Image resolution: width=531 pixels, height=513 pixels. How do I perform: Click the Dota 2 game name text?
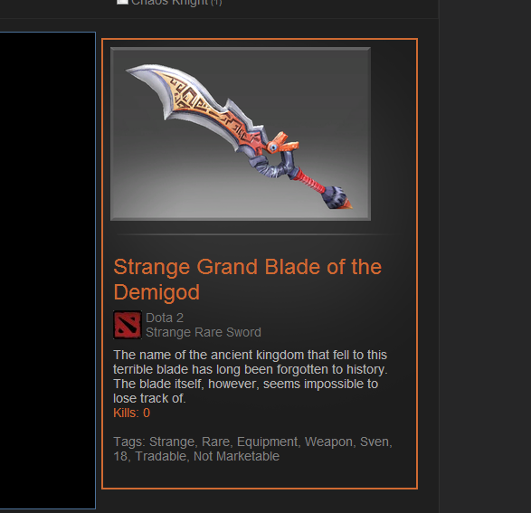pyautogui.click(x=165, y=318)
